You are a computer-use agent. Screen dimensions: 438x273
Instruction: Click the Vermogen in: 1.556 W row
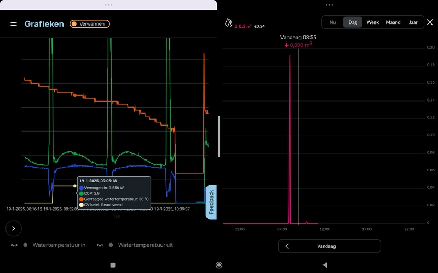click(x=101, y=188)
